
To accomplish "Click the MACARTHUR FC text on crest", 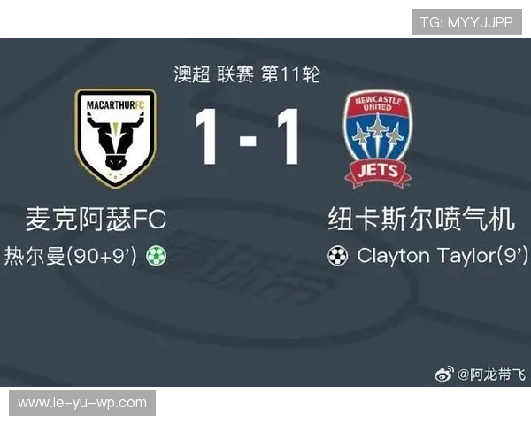I will [x=115, y=105].
